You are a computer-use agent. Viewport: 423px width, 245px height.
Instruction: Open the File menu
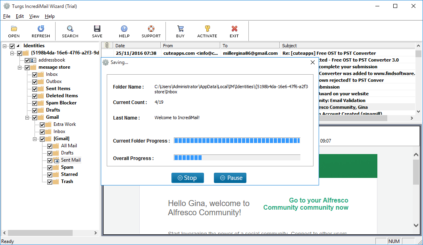click(7, 16)
